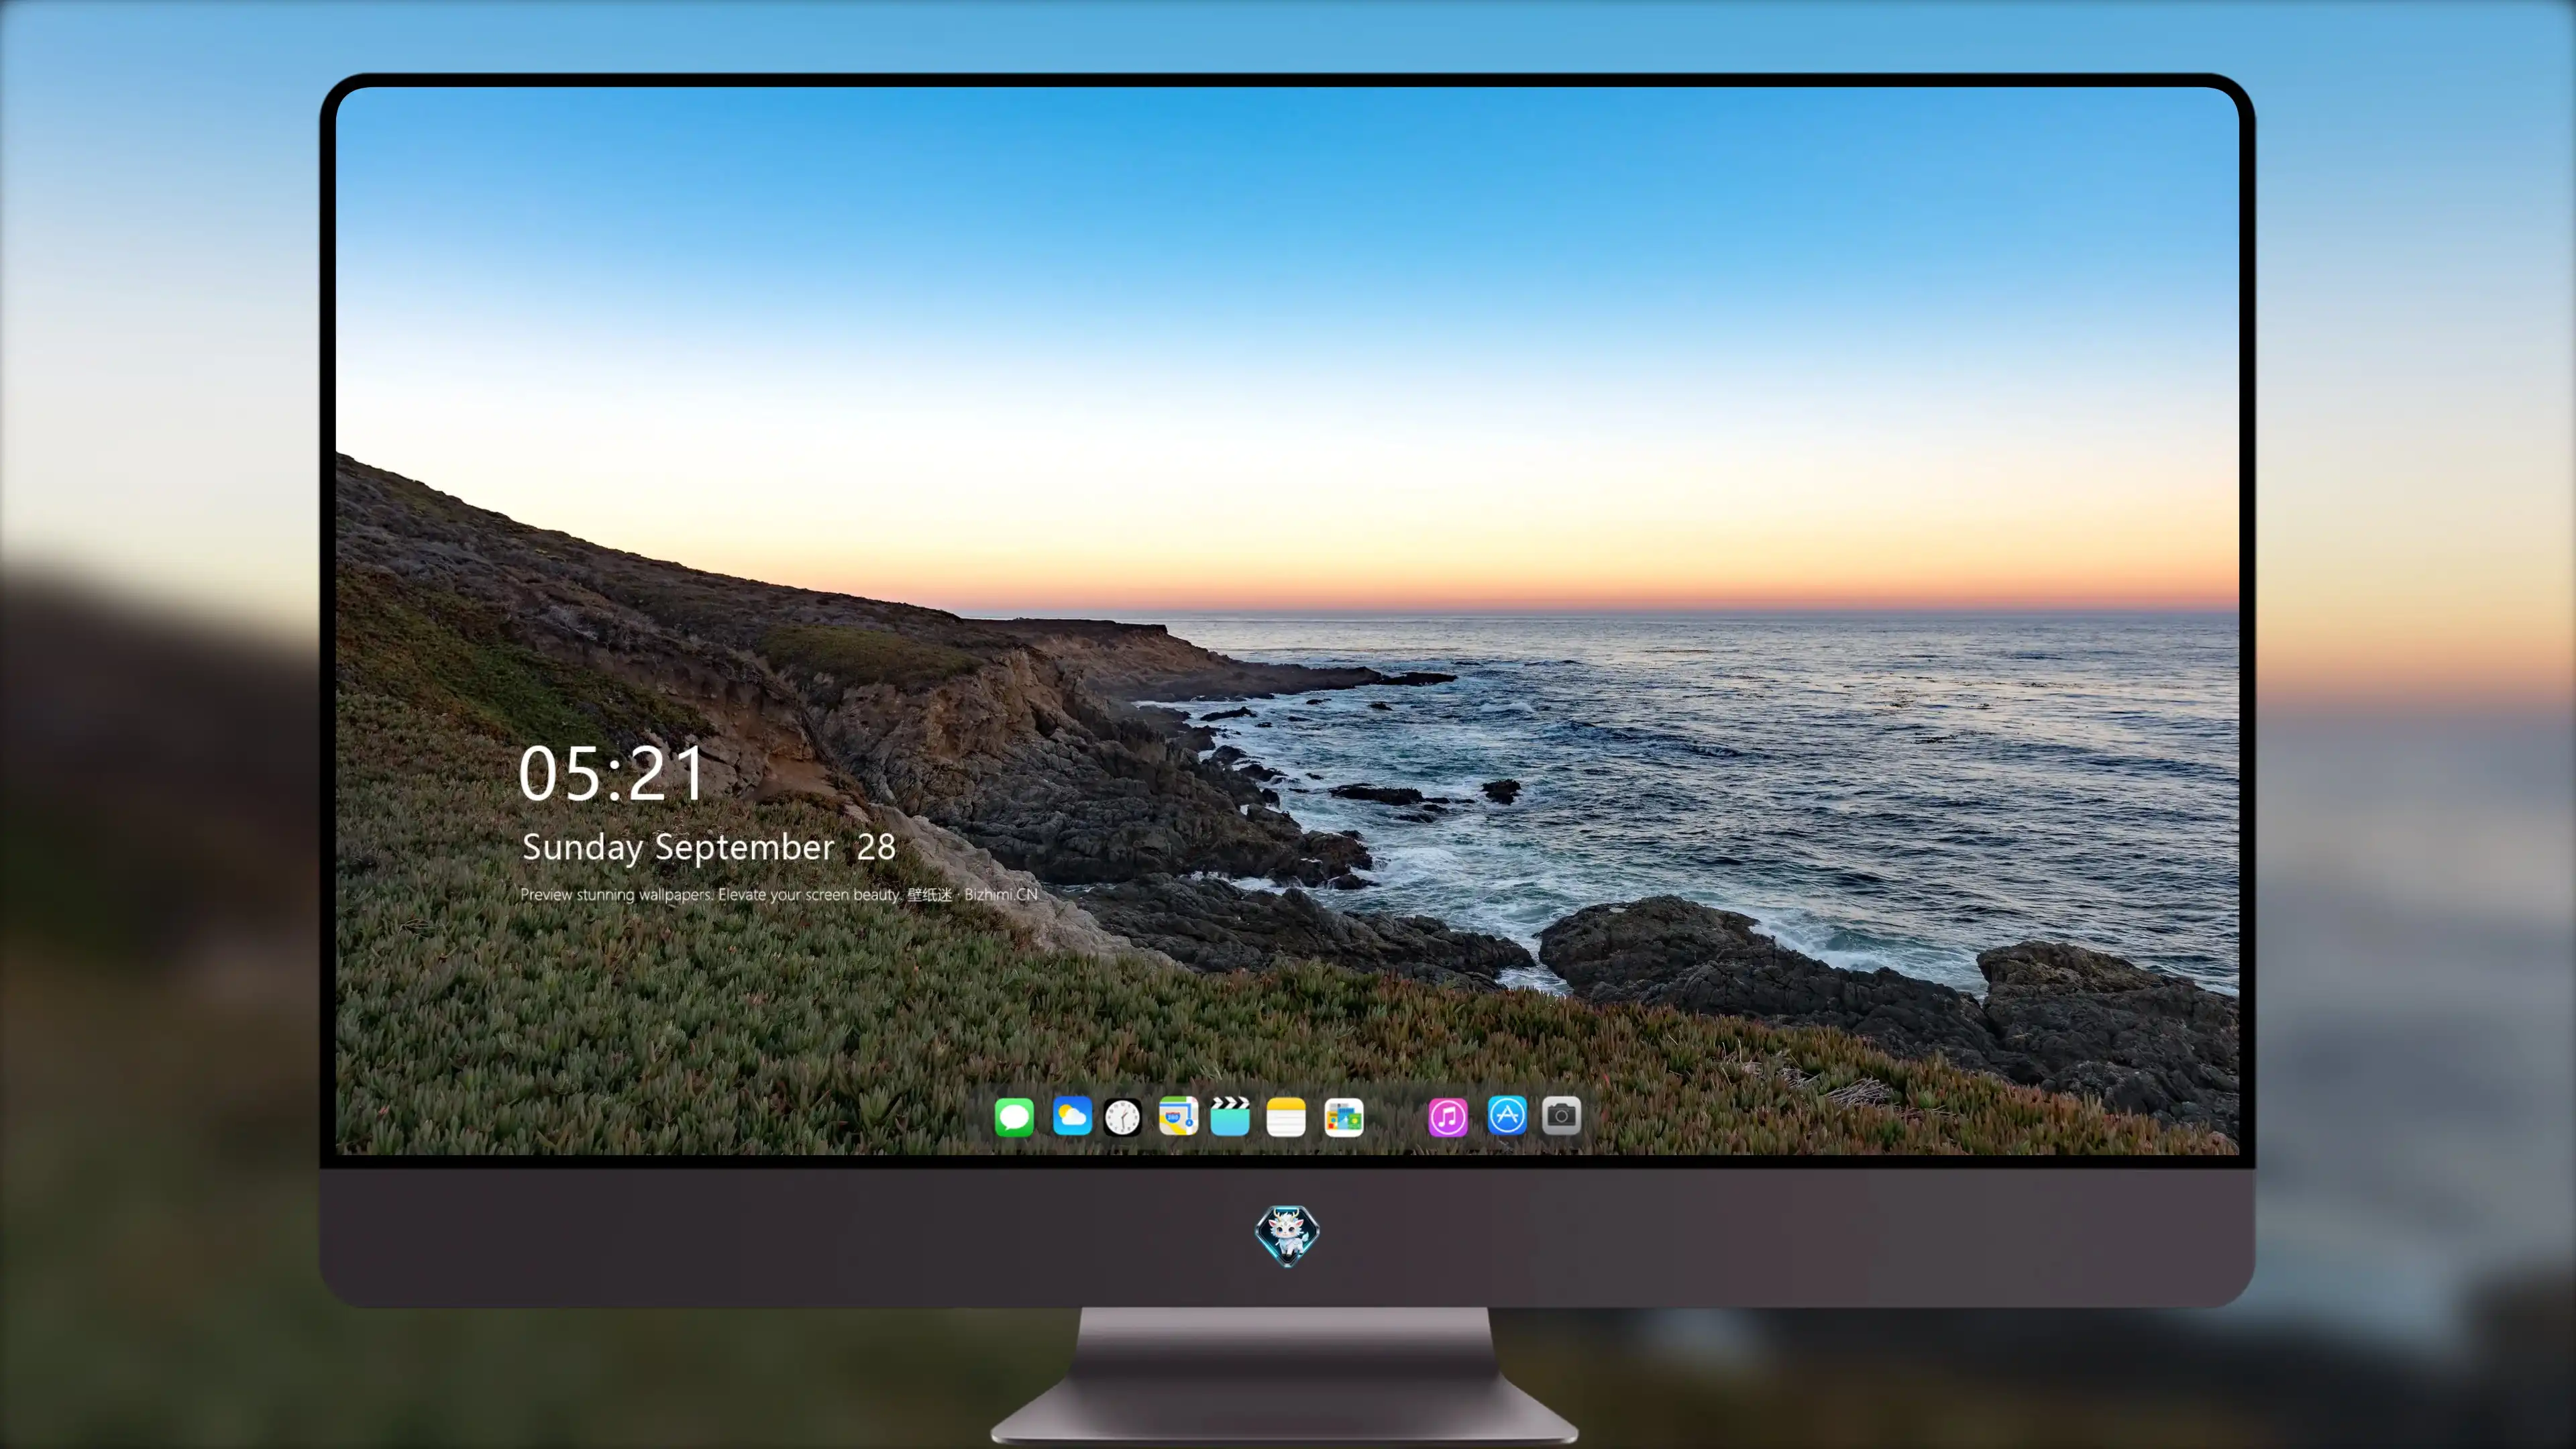The height and width of the screenshot is (1449, 2576).
Task: Launch the Videos clapperboard app
Action: click(x=1230, y=1116)
